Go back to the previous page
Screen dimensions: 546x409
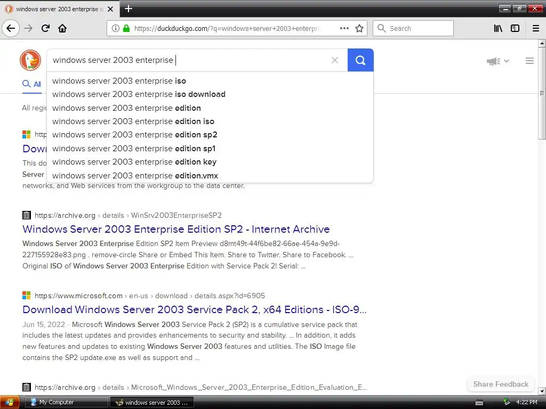pyautogui.click(x=11, y=28)
